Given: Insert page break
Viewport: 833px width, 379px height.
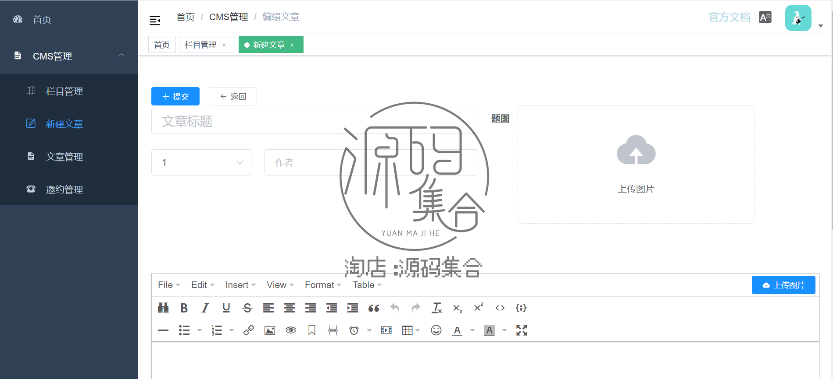Looking at the screenshot, I should pyautogui.click(x=333, y=330).
